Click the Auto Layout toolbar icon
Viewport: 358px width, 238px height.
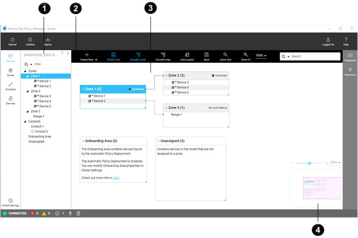coord(187,55)
